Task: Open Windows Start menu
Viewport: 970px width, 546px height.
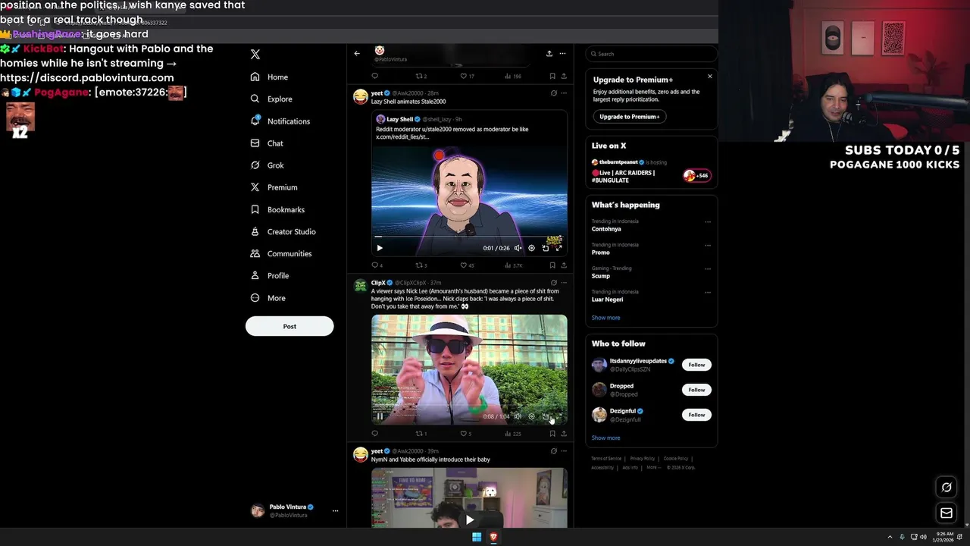Action: point(477,537)
